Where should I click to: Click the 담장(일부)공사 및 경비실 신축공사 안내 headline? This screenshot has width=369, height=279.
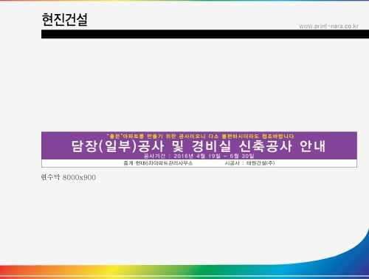coord(199,146)
